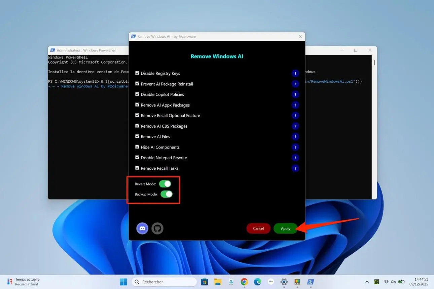The image size is (434, 289).
Task: Open help for Disable Notepad Rewrite
Action: click(x=295, y=158)
